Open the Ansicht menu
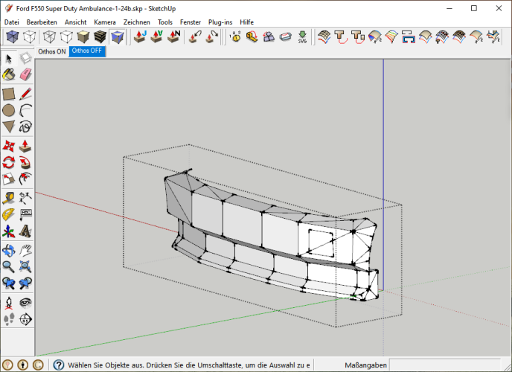The width and height of the screenshot is (512, 372). pyautogui.click(x=75, y=22)
